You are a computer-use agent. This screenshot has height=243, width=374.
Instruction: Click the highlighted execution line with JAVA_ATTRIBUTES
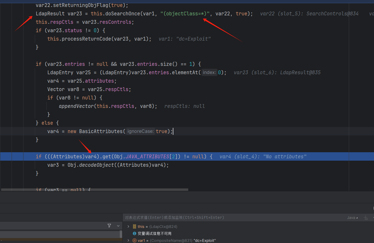point(187,157)
